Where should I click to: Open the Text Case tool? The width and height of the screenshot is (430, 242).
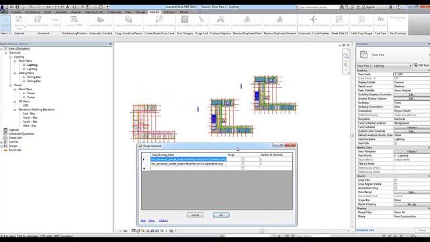(x=381, y=22)
